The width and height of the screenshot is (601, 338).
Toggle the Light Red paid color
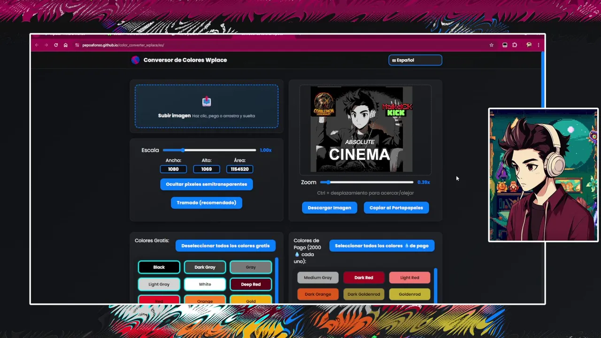[409, 277]
